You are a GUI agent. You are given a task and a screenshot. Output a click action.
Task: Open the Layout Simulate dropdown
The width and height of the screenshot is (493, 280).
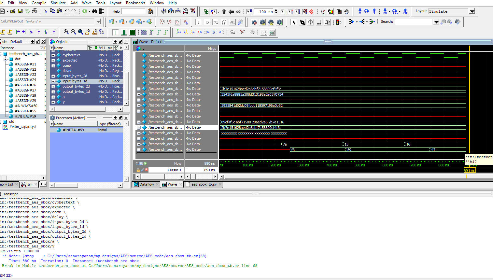[472, 11]
